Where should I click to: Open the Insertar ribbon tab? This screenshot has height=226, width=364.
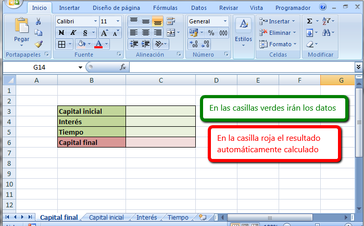coord(69,8)
